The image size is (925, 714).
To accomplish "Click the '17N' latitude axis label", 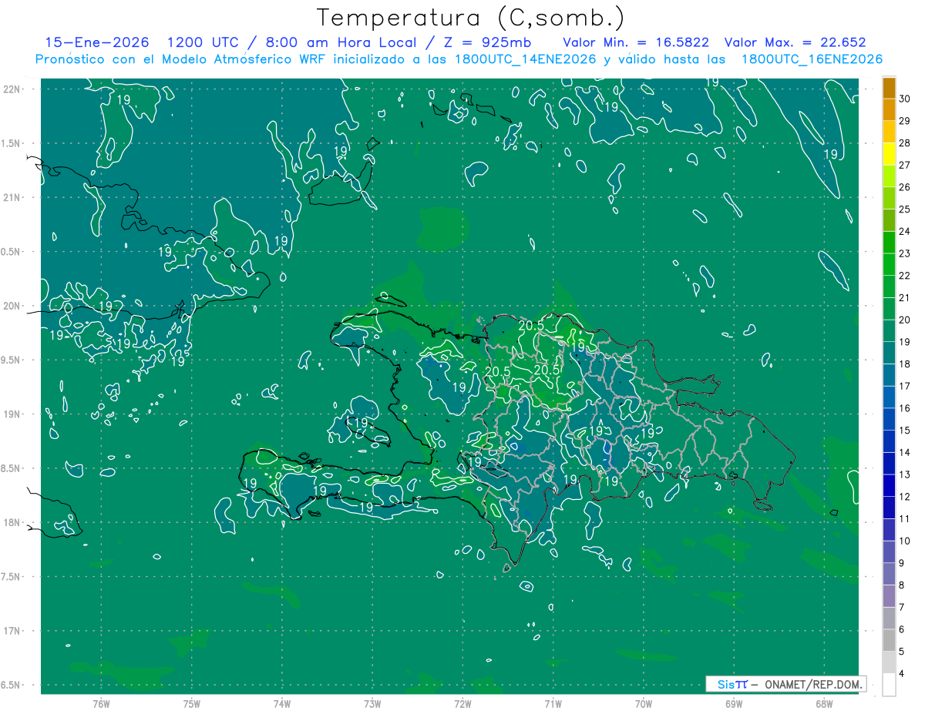I will tap(12, 631).
